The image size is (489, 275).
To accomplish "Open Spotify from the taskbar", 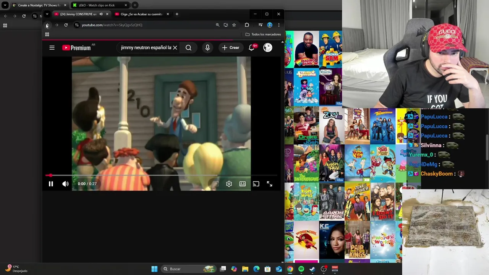I will [301, 269].
